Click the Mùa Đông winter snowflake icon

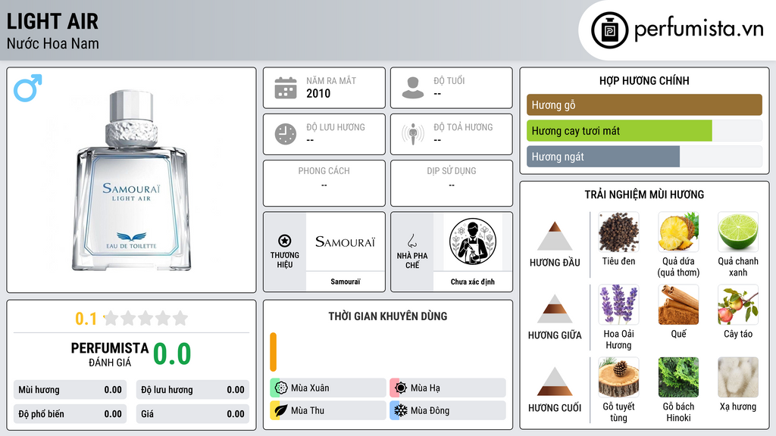click(x=401, y=410)
